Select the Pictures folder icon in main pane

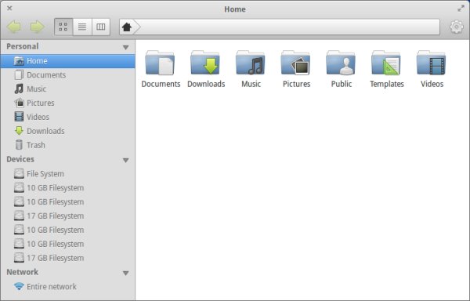(x=295, y=63)
